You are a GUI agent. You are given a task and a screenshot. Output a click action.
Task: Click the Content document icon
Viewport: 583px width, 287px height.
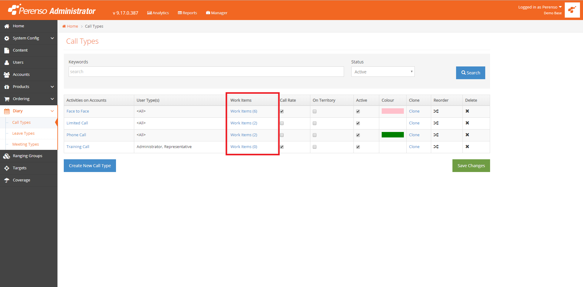point(7,51)
